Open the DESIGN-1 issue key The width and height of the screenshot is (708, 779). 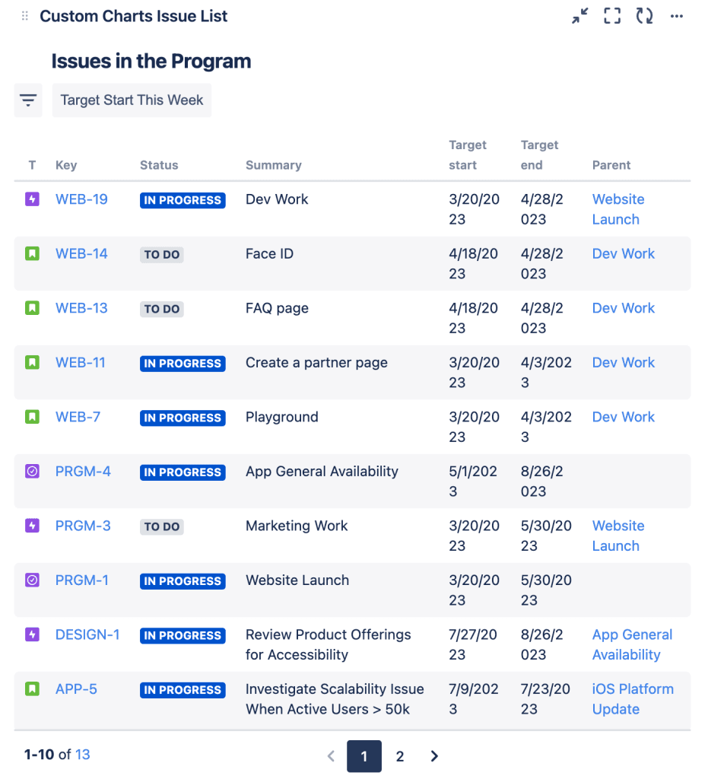point(87,634)
